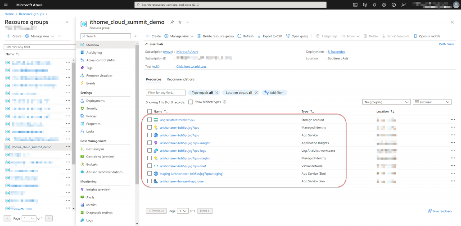Sort resources by Type column

[x=308, y=112]
